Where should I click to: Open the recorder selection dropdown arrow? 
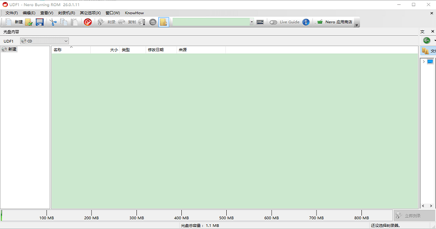252,22
